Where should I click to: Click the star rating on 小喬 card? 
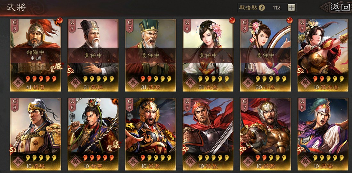click(x=271, y=78)
